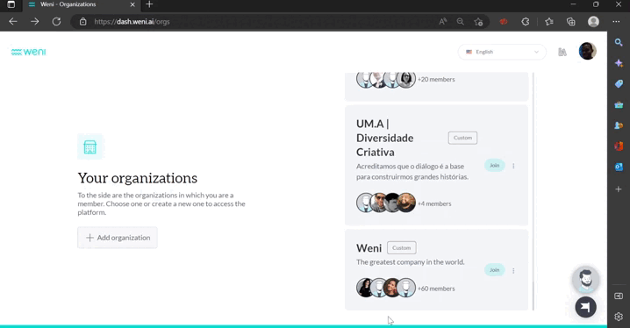Open a new browser tab
This screenshot has width=630, height=328.
point(149,4)
